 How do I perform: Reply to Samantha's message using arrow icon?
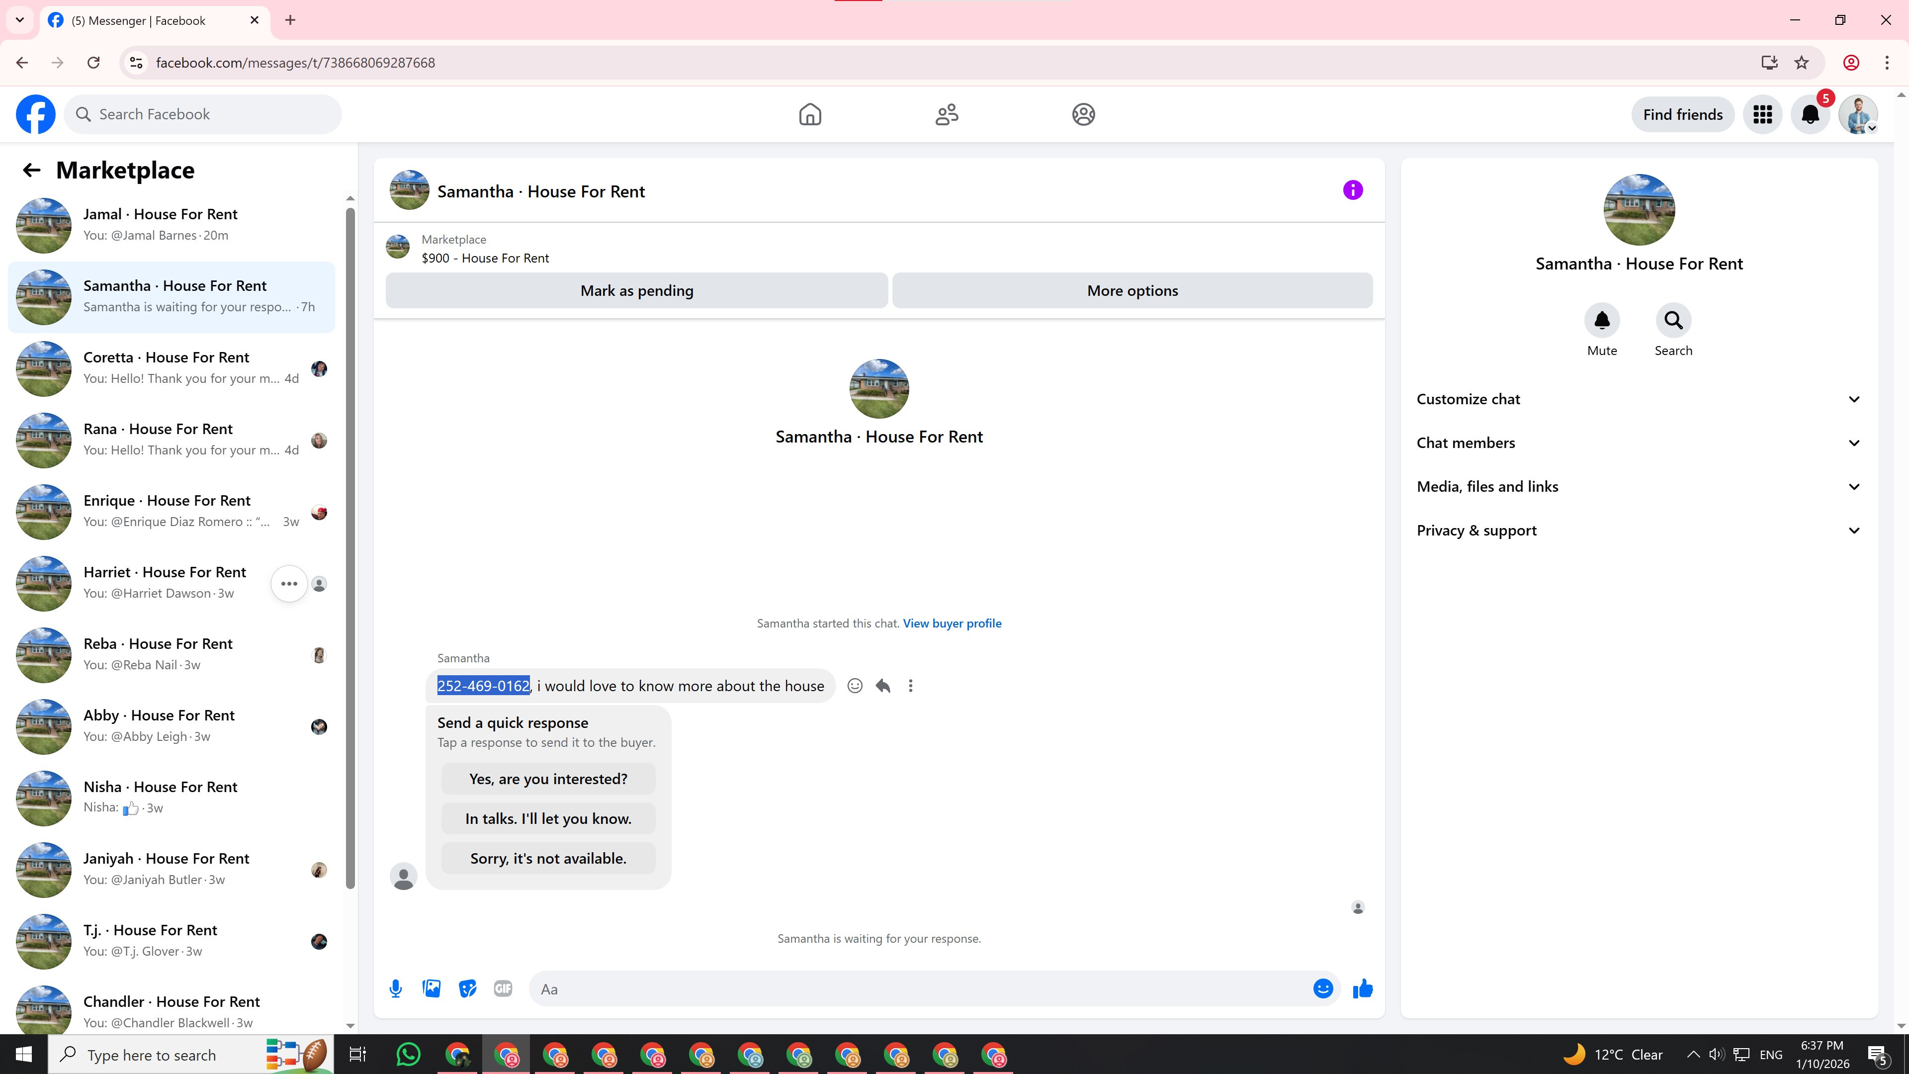point(882,686)
